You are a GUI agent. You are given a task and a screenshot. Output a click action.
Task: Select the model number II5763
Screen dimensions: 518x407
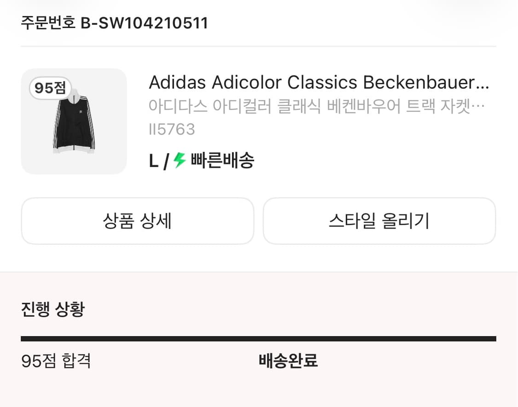(x=172, y=129)
